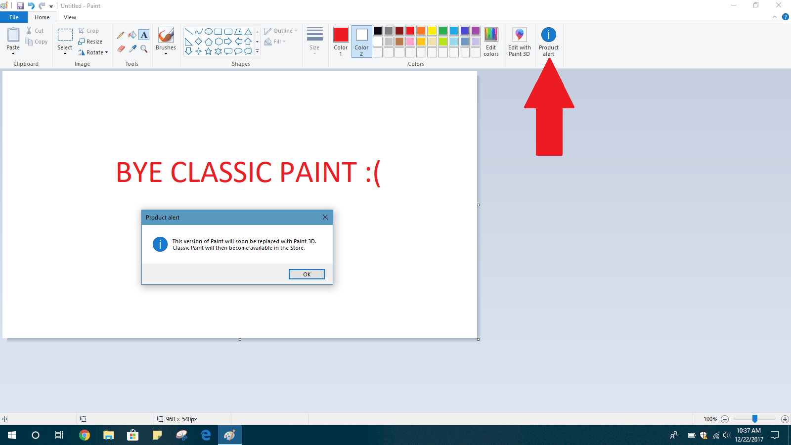Open Customize Quick Access Toolbar dropdown
791x445 pixels.
tap(51, 6)
